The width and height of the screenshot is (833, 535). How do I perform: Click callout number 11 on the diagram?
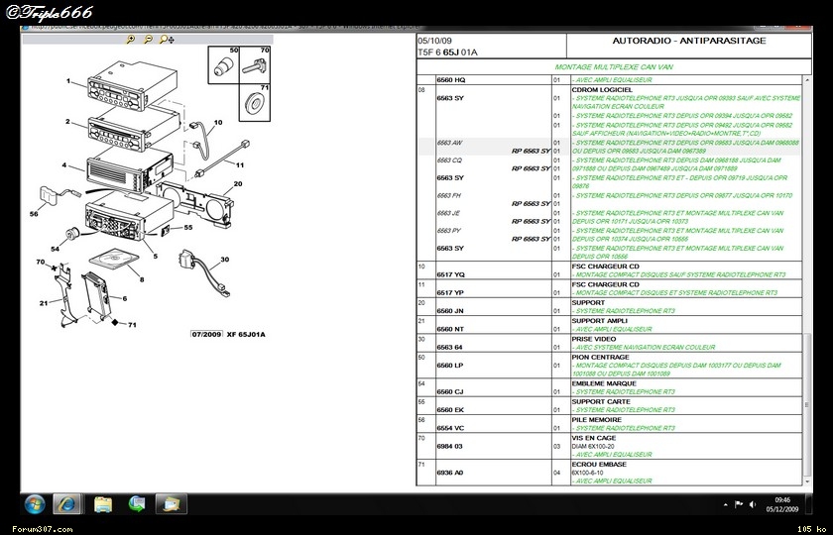coord(240,165)
